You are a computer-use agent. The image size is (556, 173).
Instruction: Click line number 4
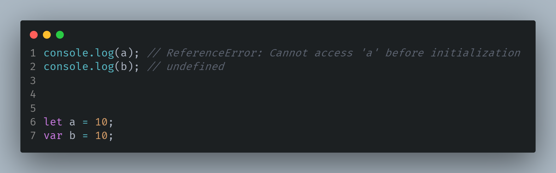point(33,94)
